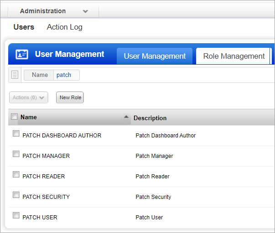Click the Patch User description cell
The height and width of the screenshot is (233, 275).
click(149, 217)
